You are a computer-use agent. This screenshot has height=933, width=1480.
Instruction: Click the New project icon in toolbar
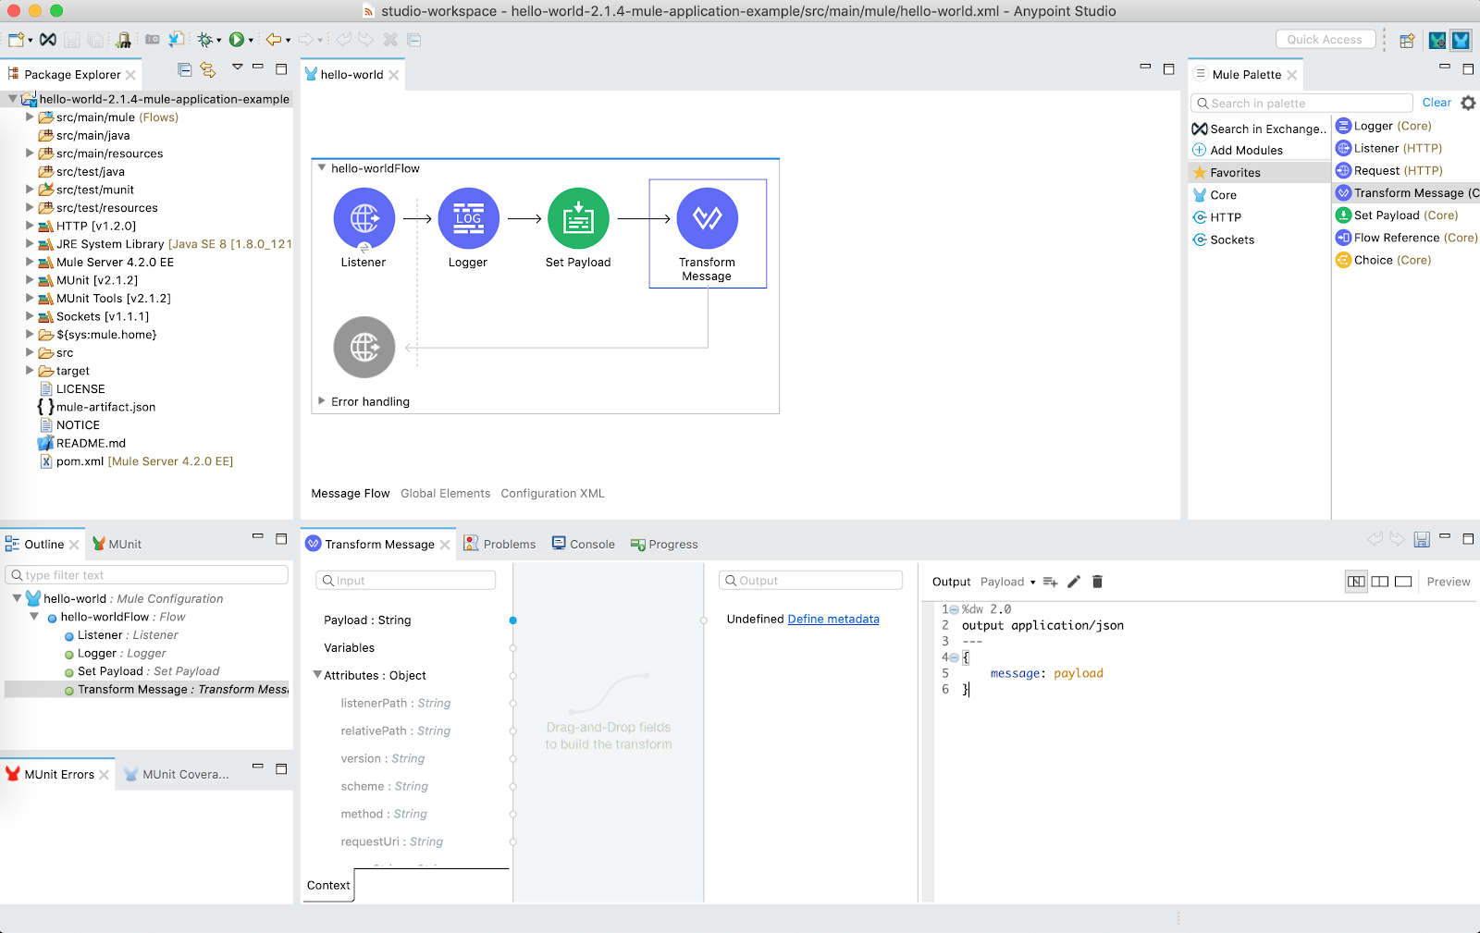tap(16, 40)
